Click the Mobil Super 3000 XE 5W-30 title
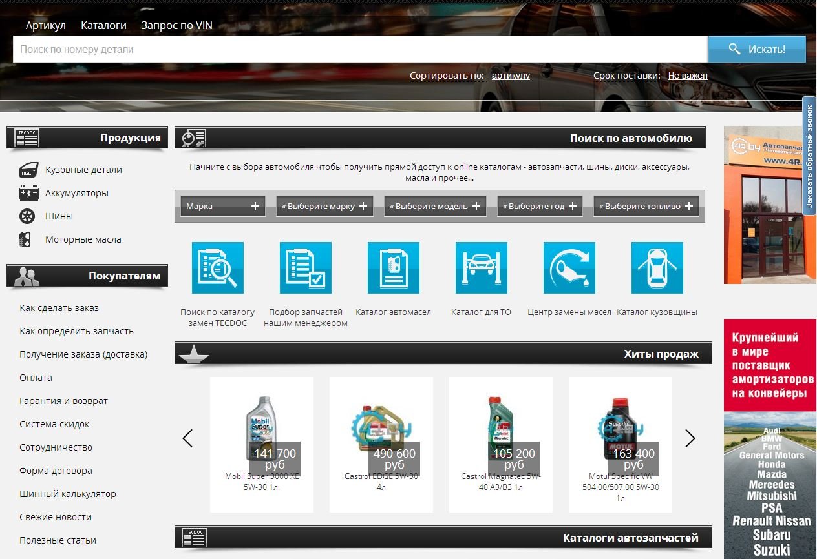 point(262,482)
